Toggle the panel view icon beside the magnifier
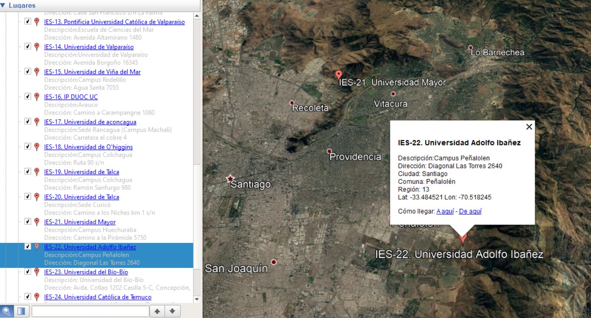 [x=21, y=311]
